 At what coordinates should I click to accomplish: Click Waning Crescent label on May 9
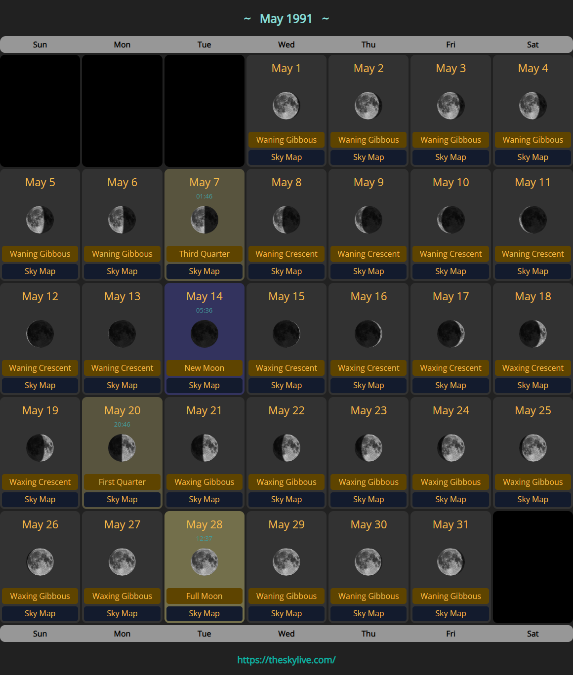[x=368, y=254]
